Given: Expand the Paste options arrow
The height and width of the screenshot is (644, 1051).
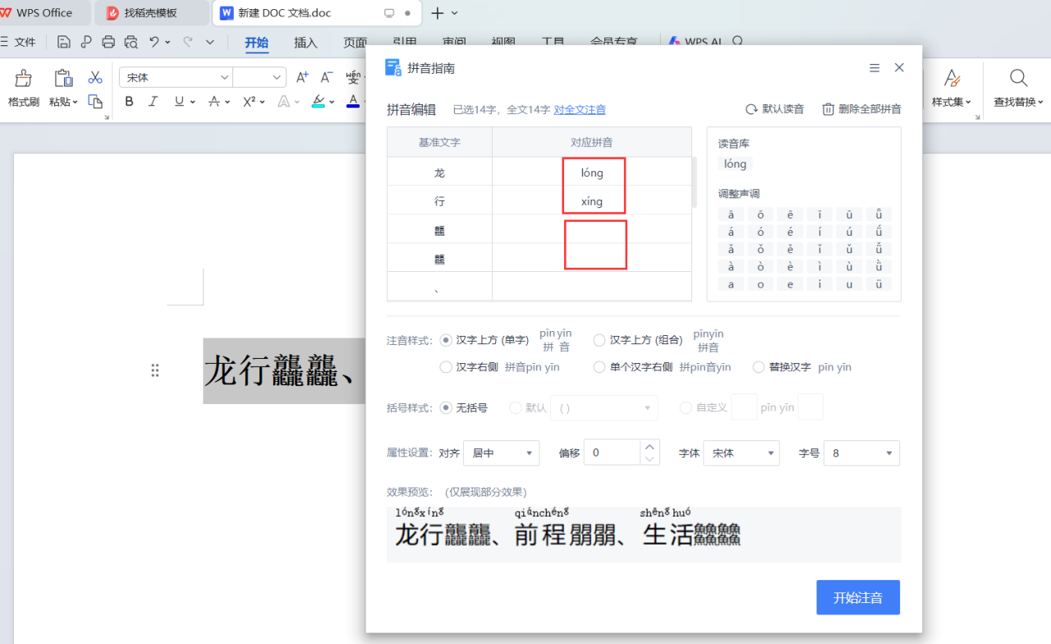Looking at the screenshot, I should [76, 103].
